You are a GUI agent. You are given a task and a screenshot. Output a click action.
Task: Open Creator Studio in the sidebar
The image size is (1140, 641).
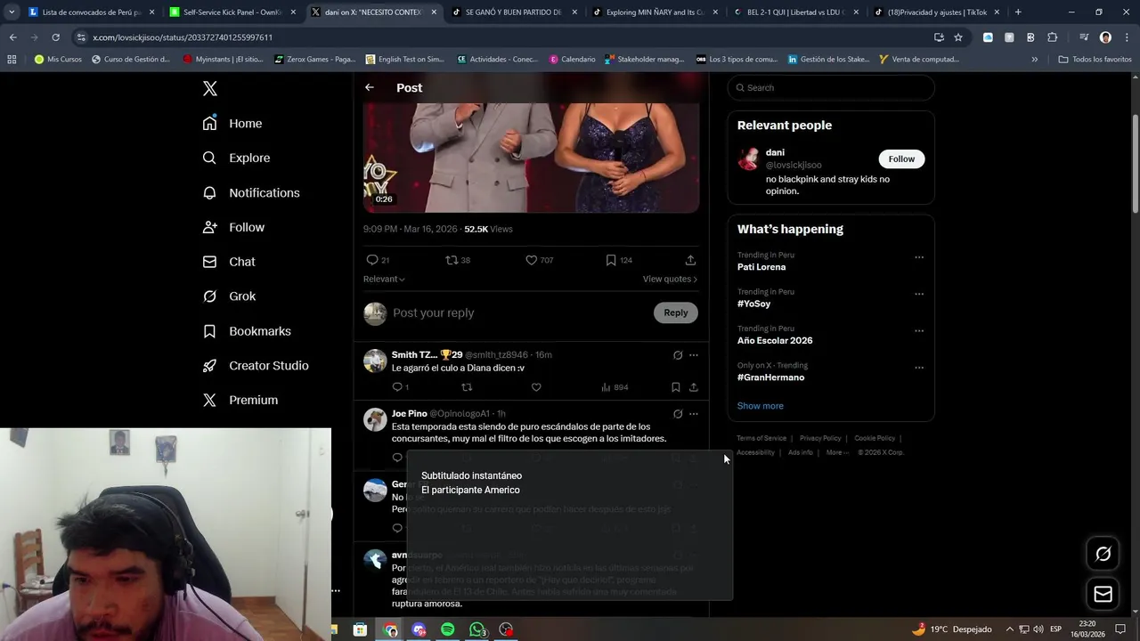coord(256,366)
